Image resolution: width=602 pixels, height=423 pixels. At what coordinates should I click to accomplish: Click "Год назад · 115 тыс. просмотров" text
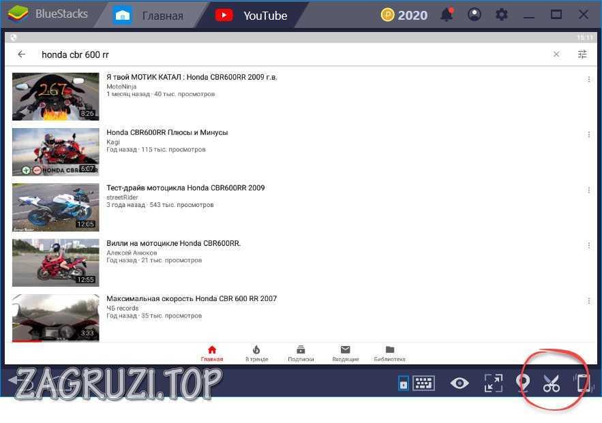(x=156, y=149)
